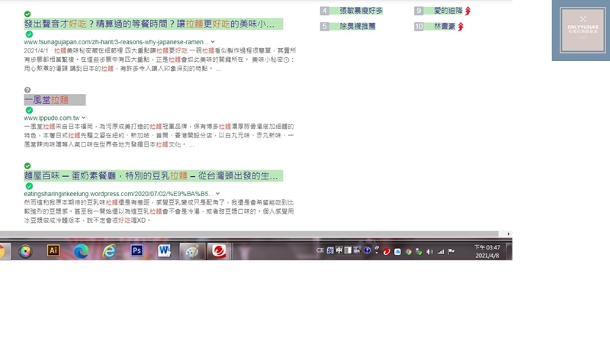This screenshot has width=610, height=345.
Task: Click the eatingsharinginkeelung.wordpress.com URL text
Action: 119,194
